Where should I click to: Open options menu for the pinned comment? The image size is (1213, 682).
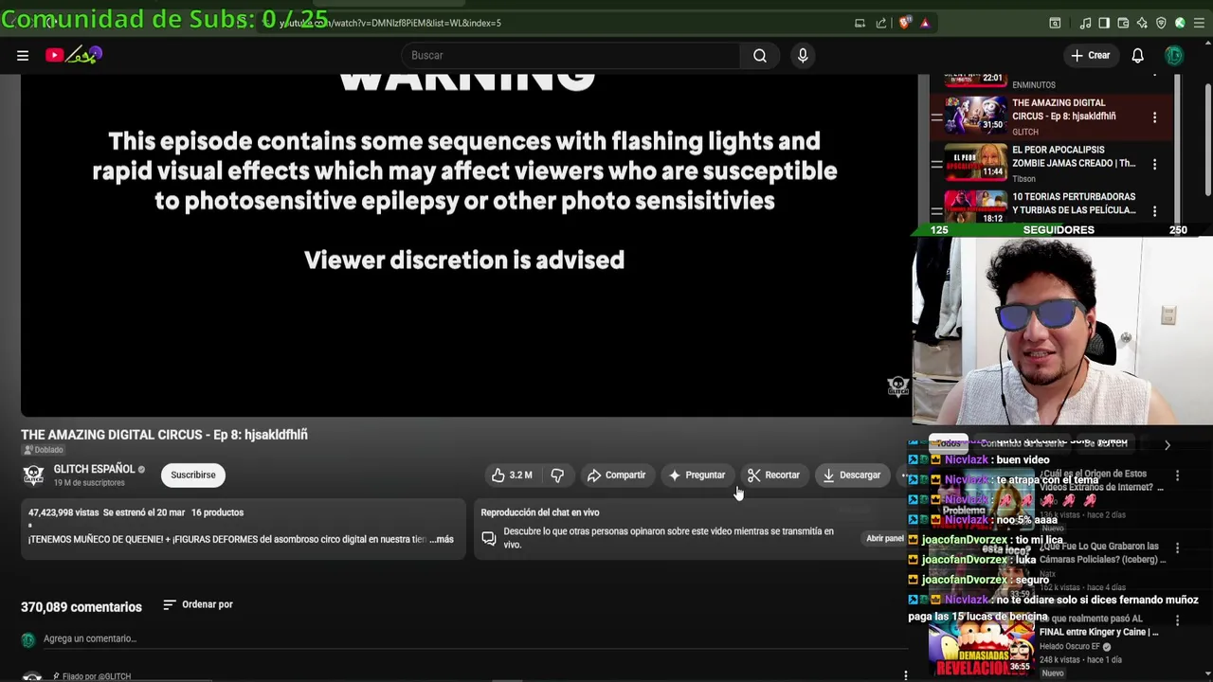(x=905, y=675)
